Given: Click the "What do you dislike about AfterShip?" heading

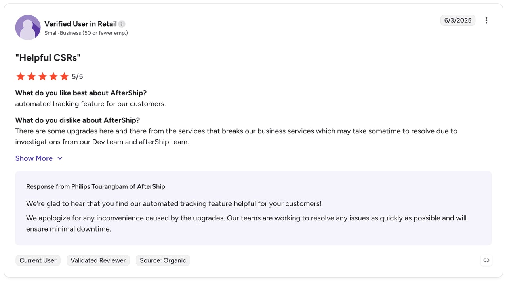Looking at the screenshot, I should [x=78, y=120].
